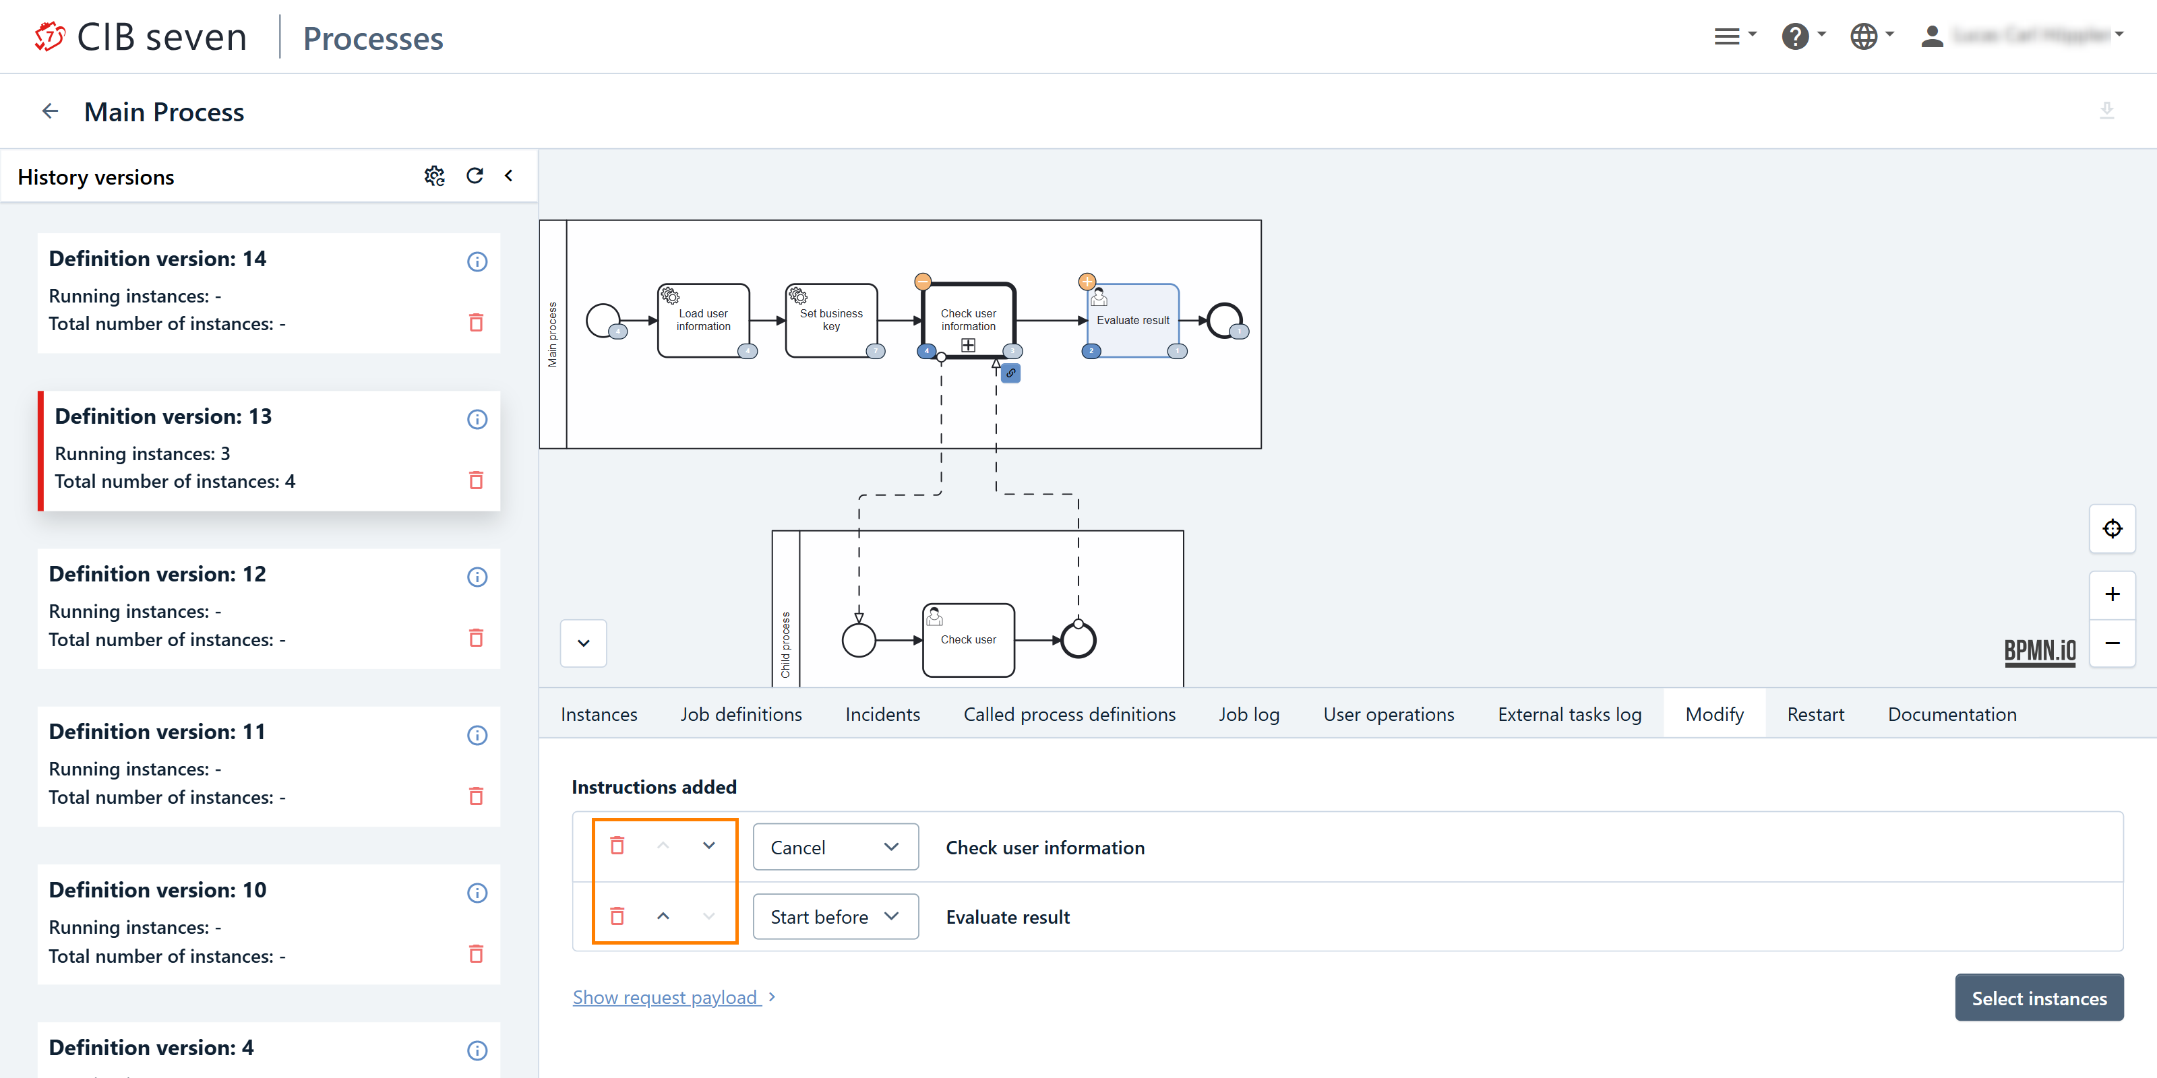
Task: Click orange minus badge on Check user information
Action: [922, 281]
